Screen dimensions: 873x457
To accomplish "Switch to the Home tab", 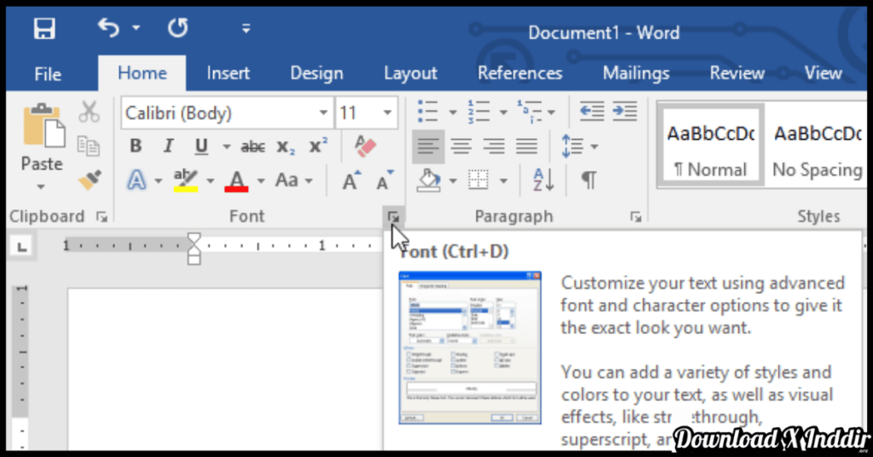I will [x=142, y=73].
